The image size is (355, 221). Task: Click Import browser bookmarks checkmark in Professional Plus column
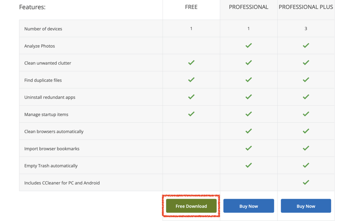coord(306,148)
